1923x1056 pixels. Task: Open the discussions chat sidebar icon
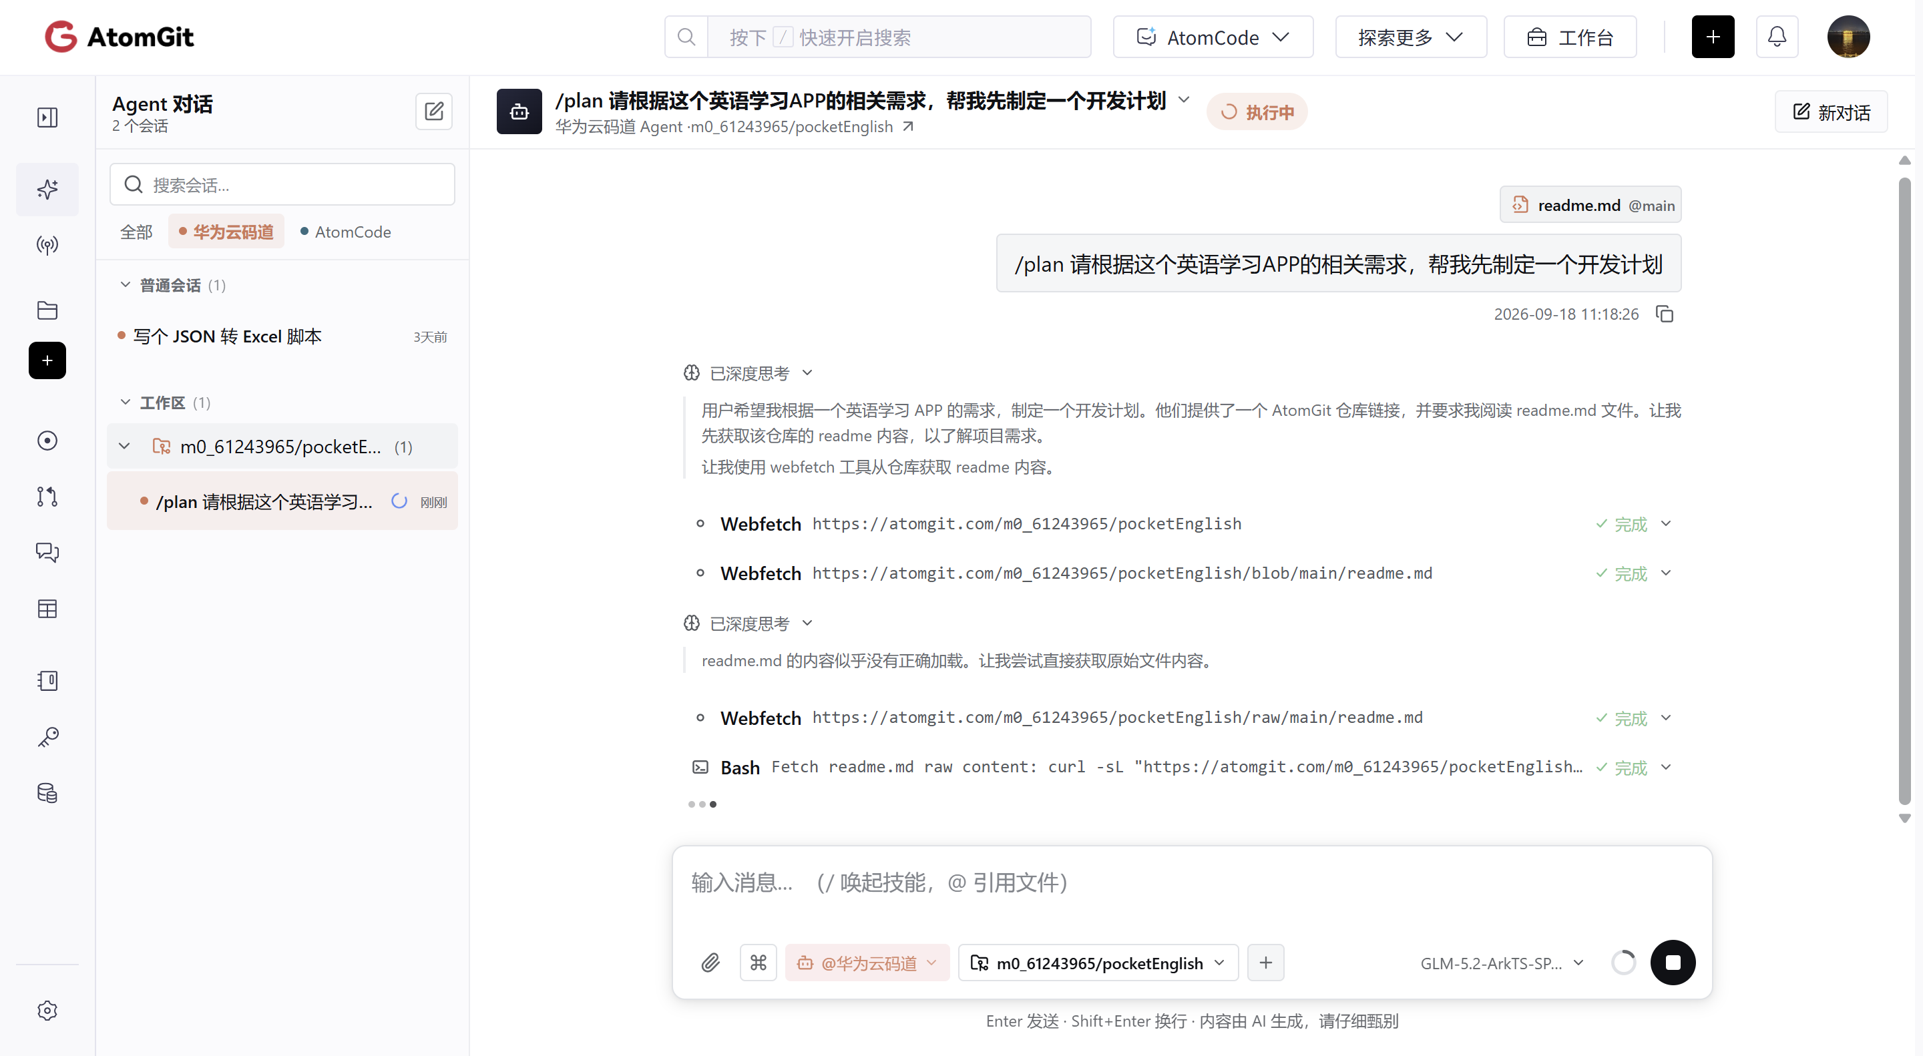[x=47, y=552]
